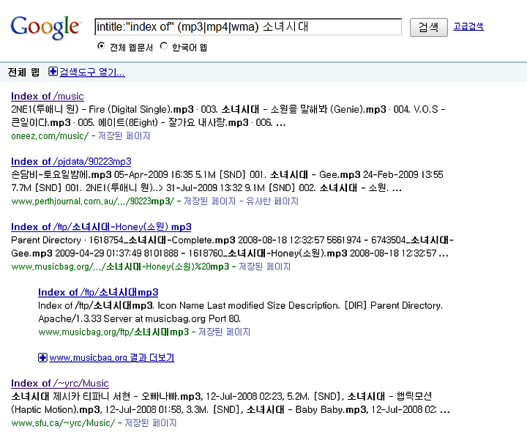The height and width of the screenshot is (440, 527).
Task: Click the snippet starting '손담비-토요일밤에.mp3'
Action: pyautogui.click(x=227, y=181)
